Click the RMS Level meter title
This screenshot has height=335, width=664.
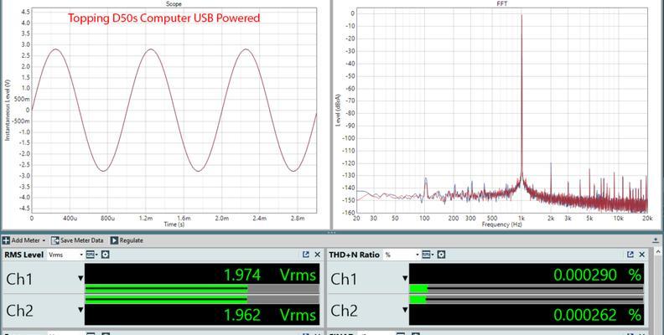pyautogui.click(x=23, y=255)
